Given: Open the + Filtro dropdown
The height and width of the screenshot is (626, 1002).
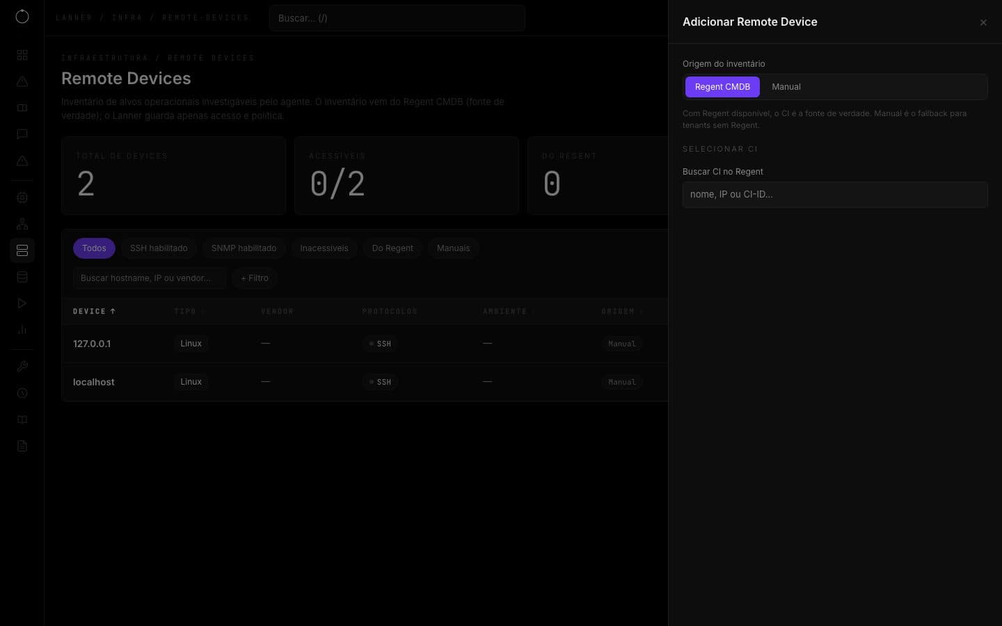Looking at the screenshot, I should pos(255,278).
